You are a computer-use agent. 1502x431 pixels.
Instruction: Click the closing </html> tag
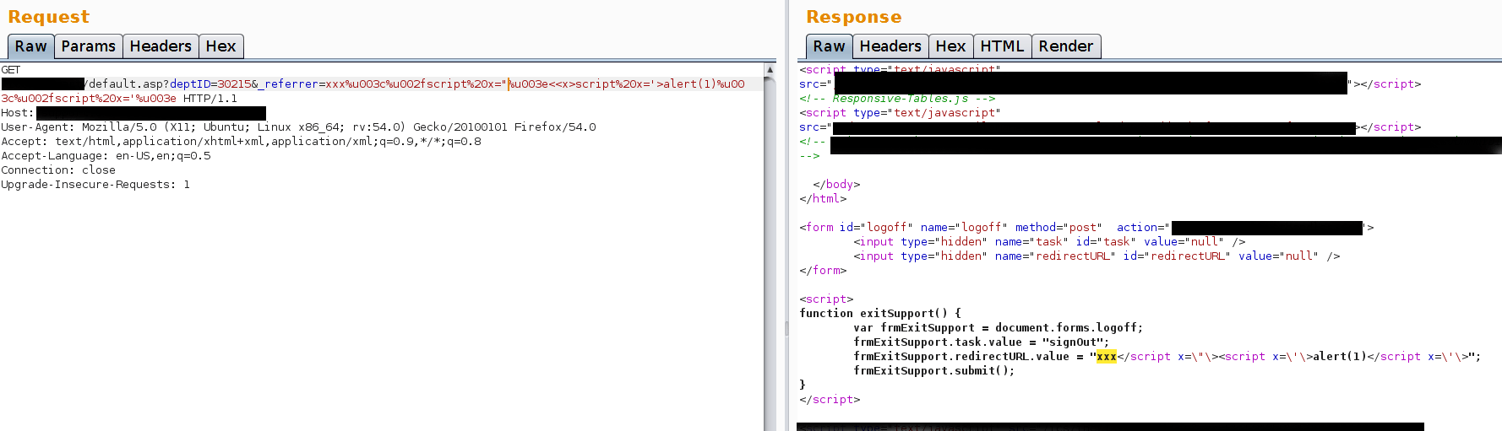click(823, 199)
